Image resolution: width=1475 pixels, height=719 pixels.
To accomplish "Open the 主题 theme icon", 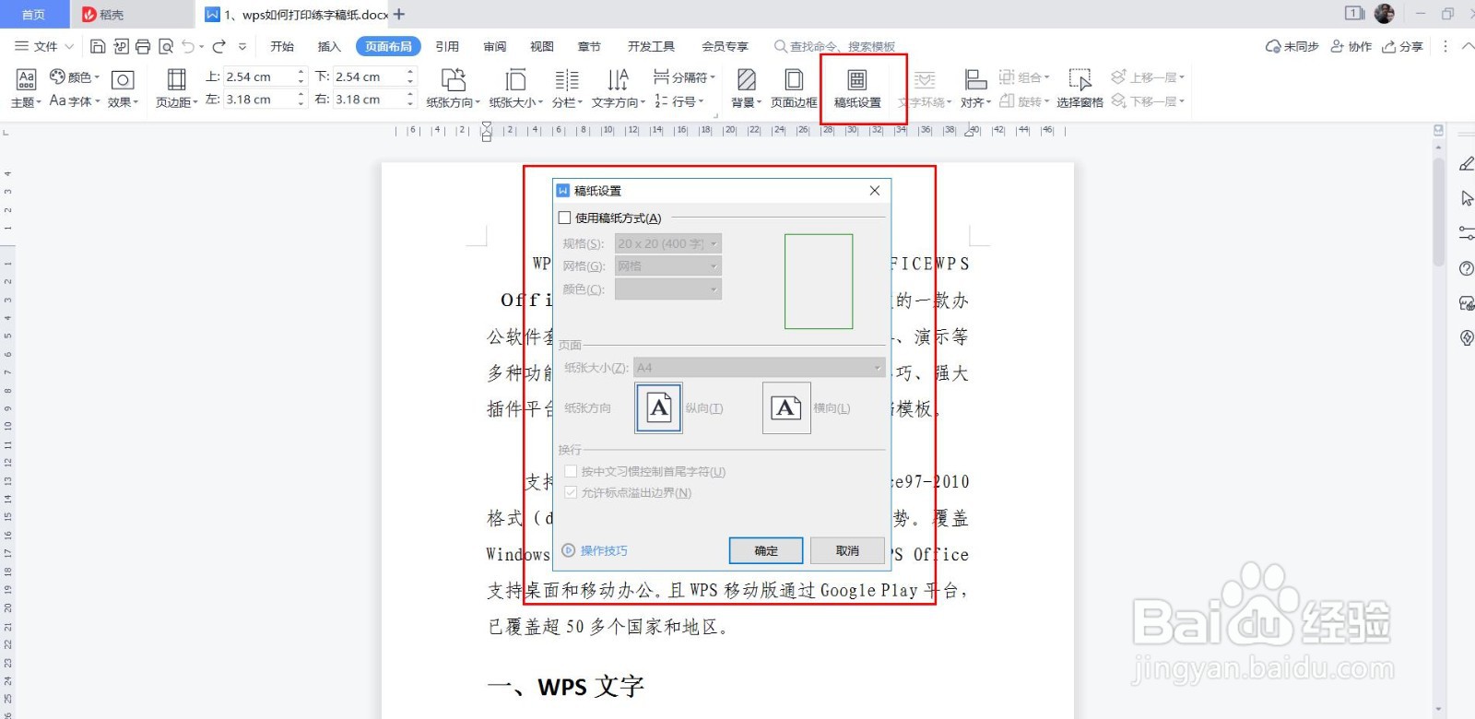I will 26,79.
